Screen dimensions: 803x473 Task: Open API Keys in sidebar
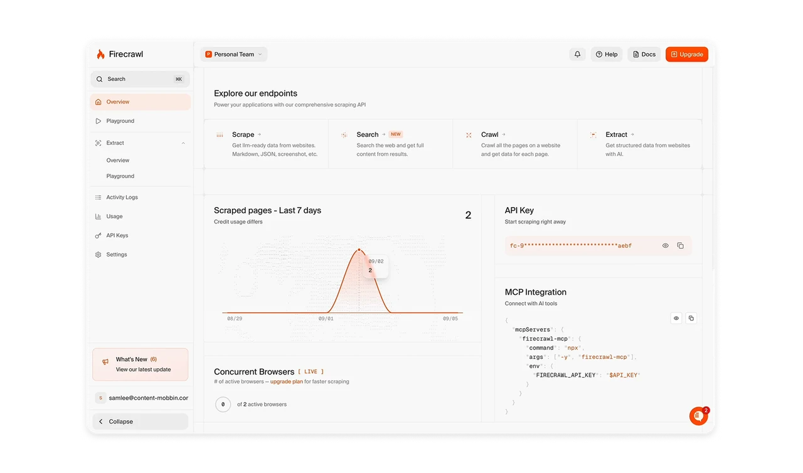[141, 236]
